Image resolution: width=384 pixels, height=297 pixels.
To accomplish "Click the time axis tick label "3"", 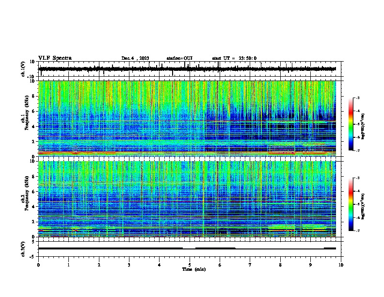I will coord(129,265).
